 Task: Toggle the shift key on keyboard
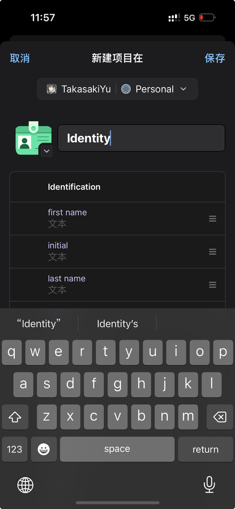tap(15, 417)
